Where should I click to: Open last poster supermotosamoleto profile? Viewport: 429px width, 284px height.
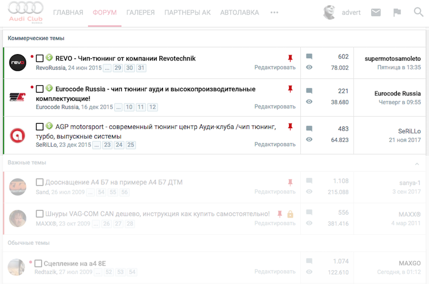click(x=393, y=58)
